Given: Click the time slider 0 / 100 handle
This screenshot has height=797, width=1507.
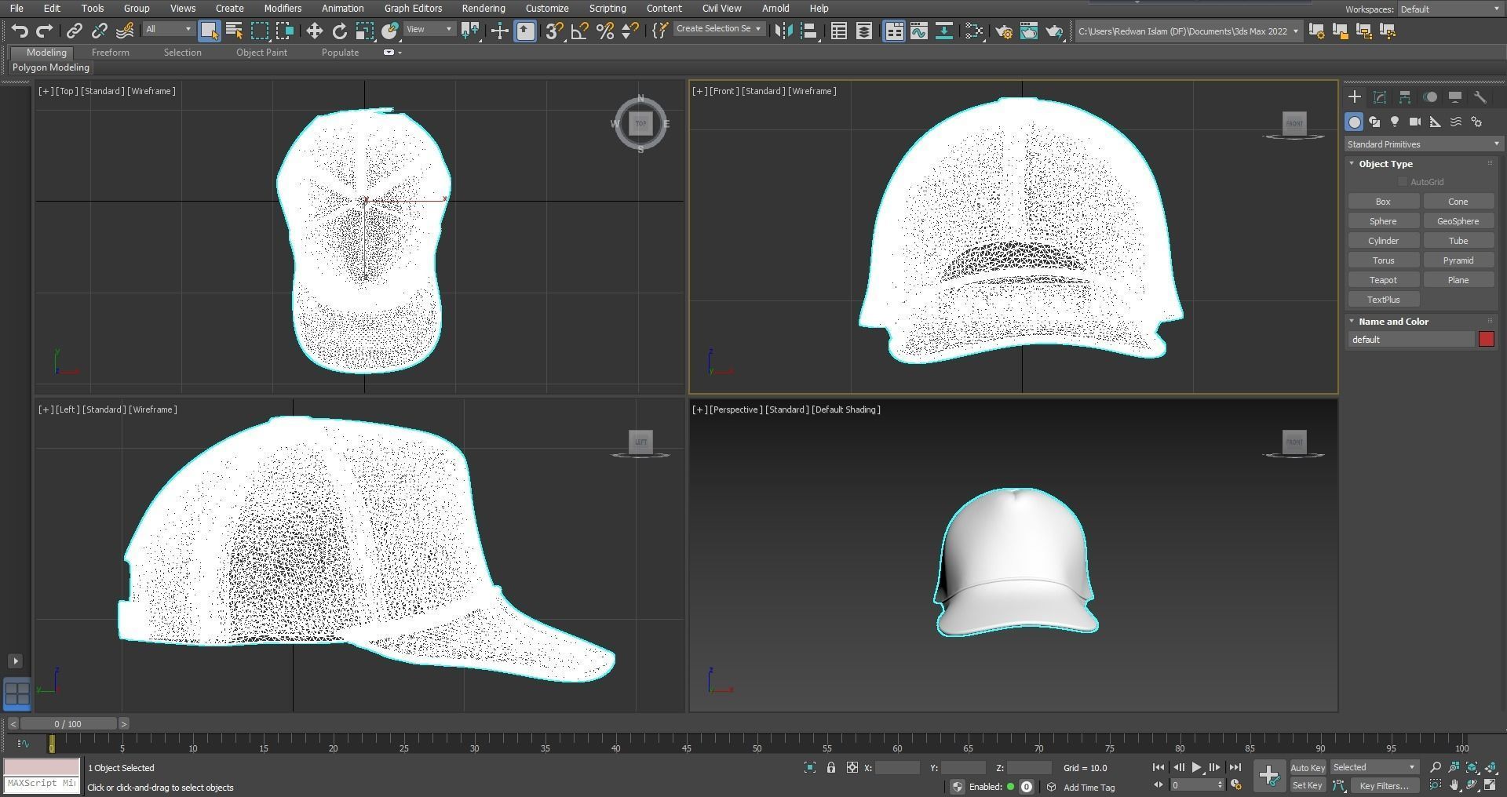Looking at the screenshot, I should point(68,724).
